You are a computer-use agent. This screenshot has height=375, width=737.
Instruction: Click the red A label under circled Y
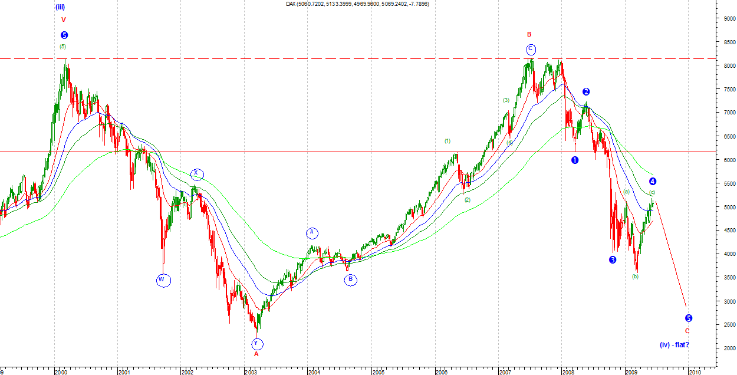point(256,354)
